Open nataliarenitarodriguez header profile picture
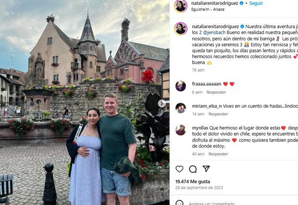Image resolution: width=298 pixels, height=205 pixels. [181, 6]
